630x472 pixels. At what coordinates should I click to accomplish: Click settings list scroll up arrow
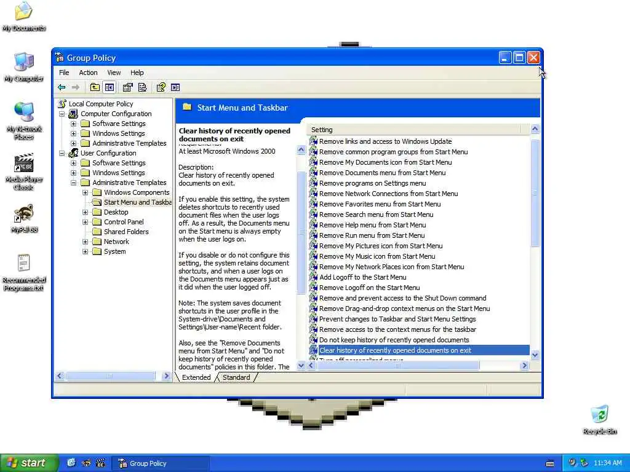tap(535, 129)
